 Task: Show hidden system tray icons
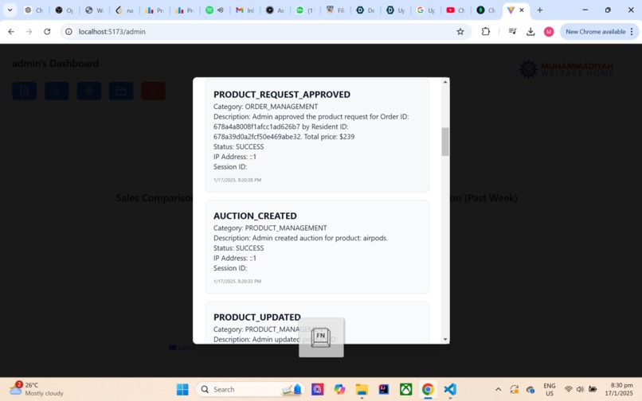point(499,389)
